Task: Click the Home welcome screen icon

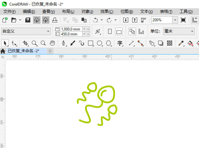Action: [x=3, y=51]
